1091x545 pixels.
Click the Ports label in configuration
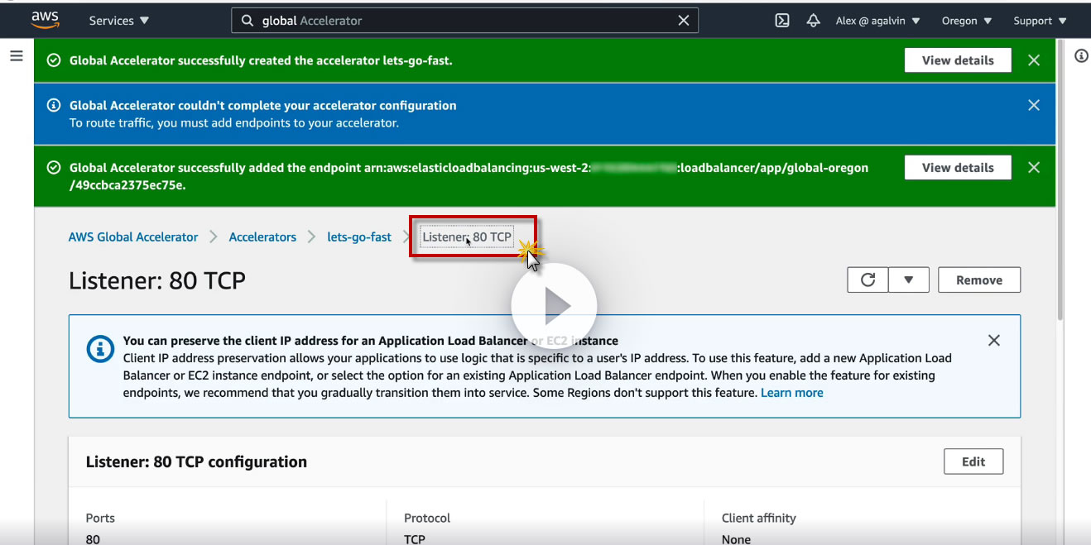tap(100, 518)
